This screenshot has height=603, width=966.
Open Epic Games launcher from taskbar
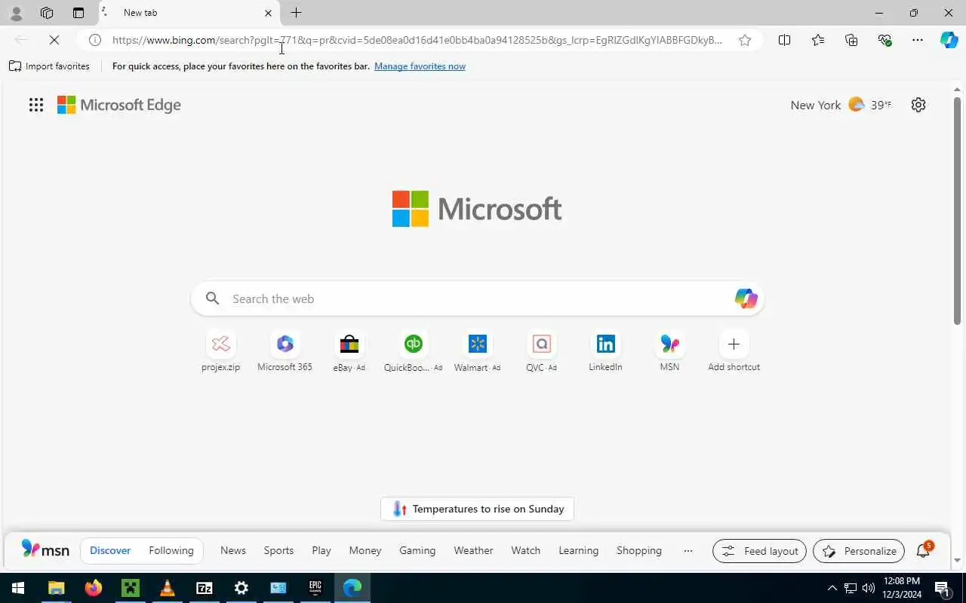(315, 588)
